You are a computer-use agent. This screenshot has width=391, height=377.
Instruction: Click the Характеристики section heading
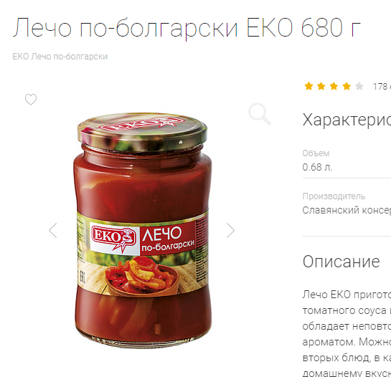point(347,120)
